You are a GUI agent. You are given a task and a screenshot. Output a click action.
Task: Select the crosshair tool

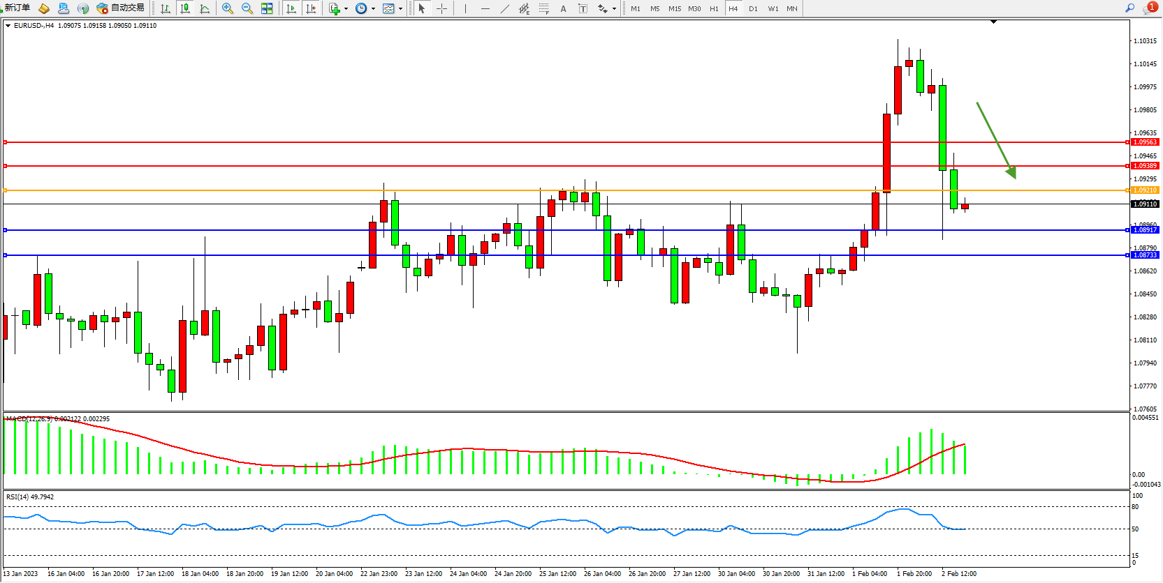(441, 8)
